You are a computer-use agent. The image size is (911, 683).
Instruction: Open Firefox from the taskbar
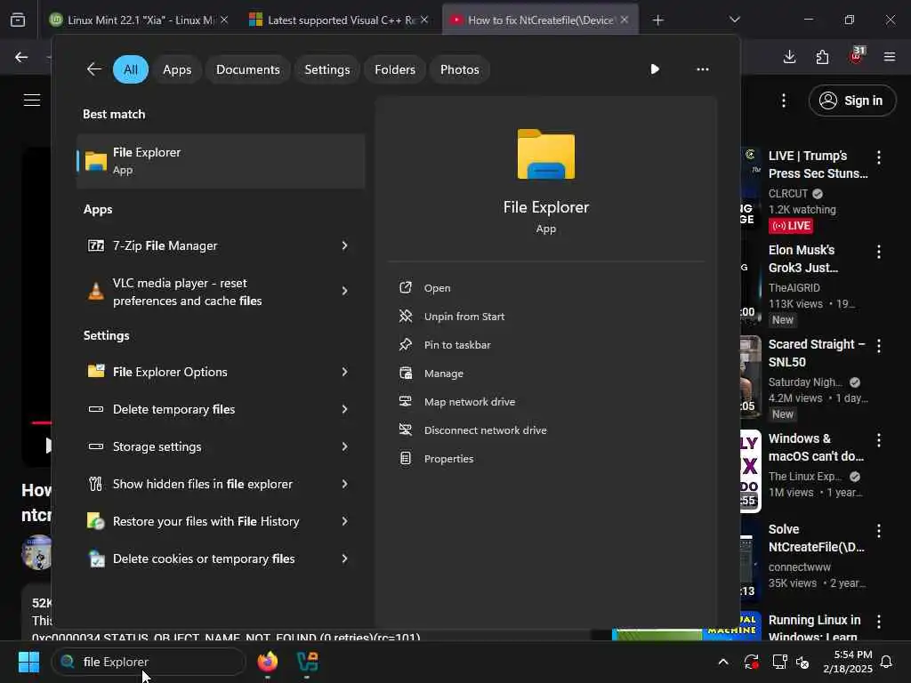(x=268, y=662)
